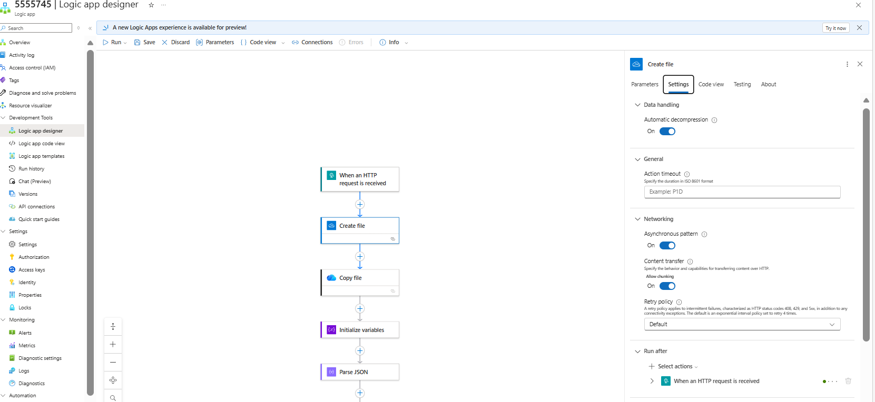
Task: Click the canvas zoom out button
Action: pos(113,363)
